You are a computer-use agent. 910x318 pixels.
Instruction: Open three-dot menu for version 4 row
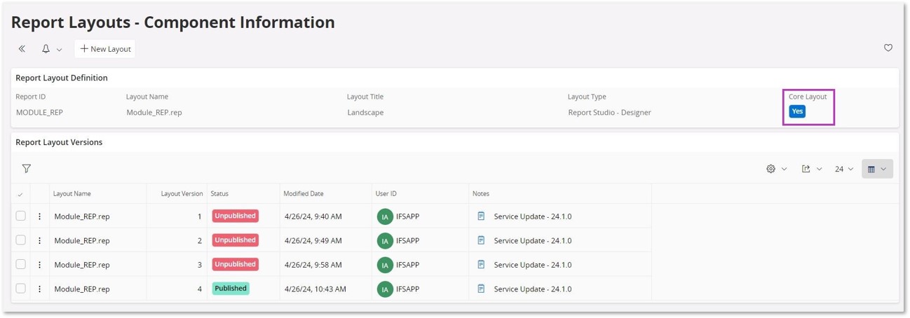pyautogui.click(x=39, y=289)
